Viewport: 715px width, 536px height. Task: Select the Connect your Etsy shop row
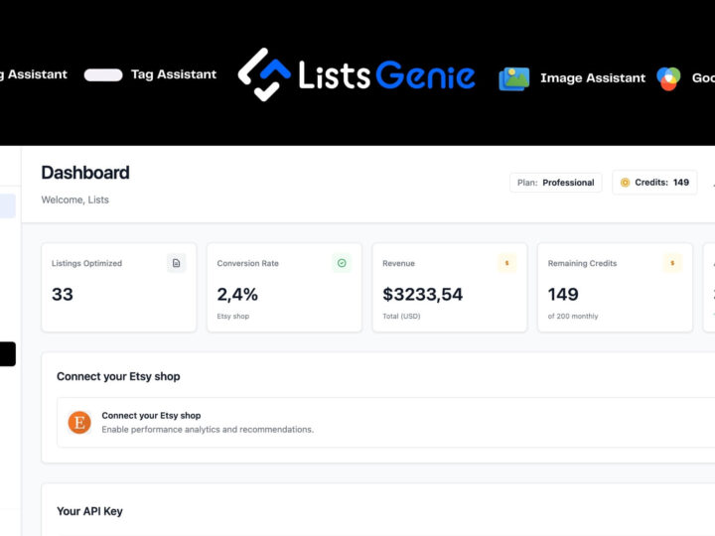pyautogui.click(x=385, y=423)
